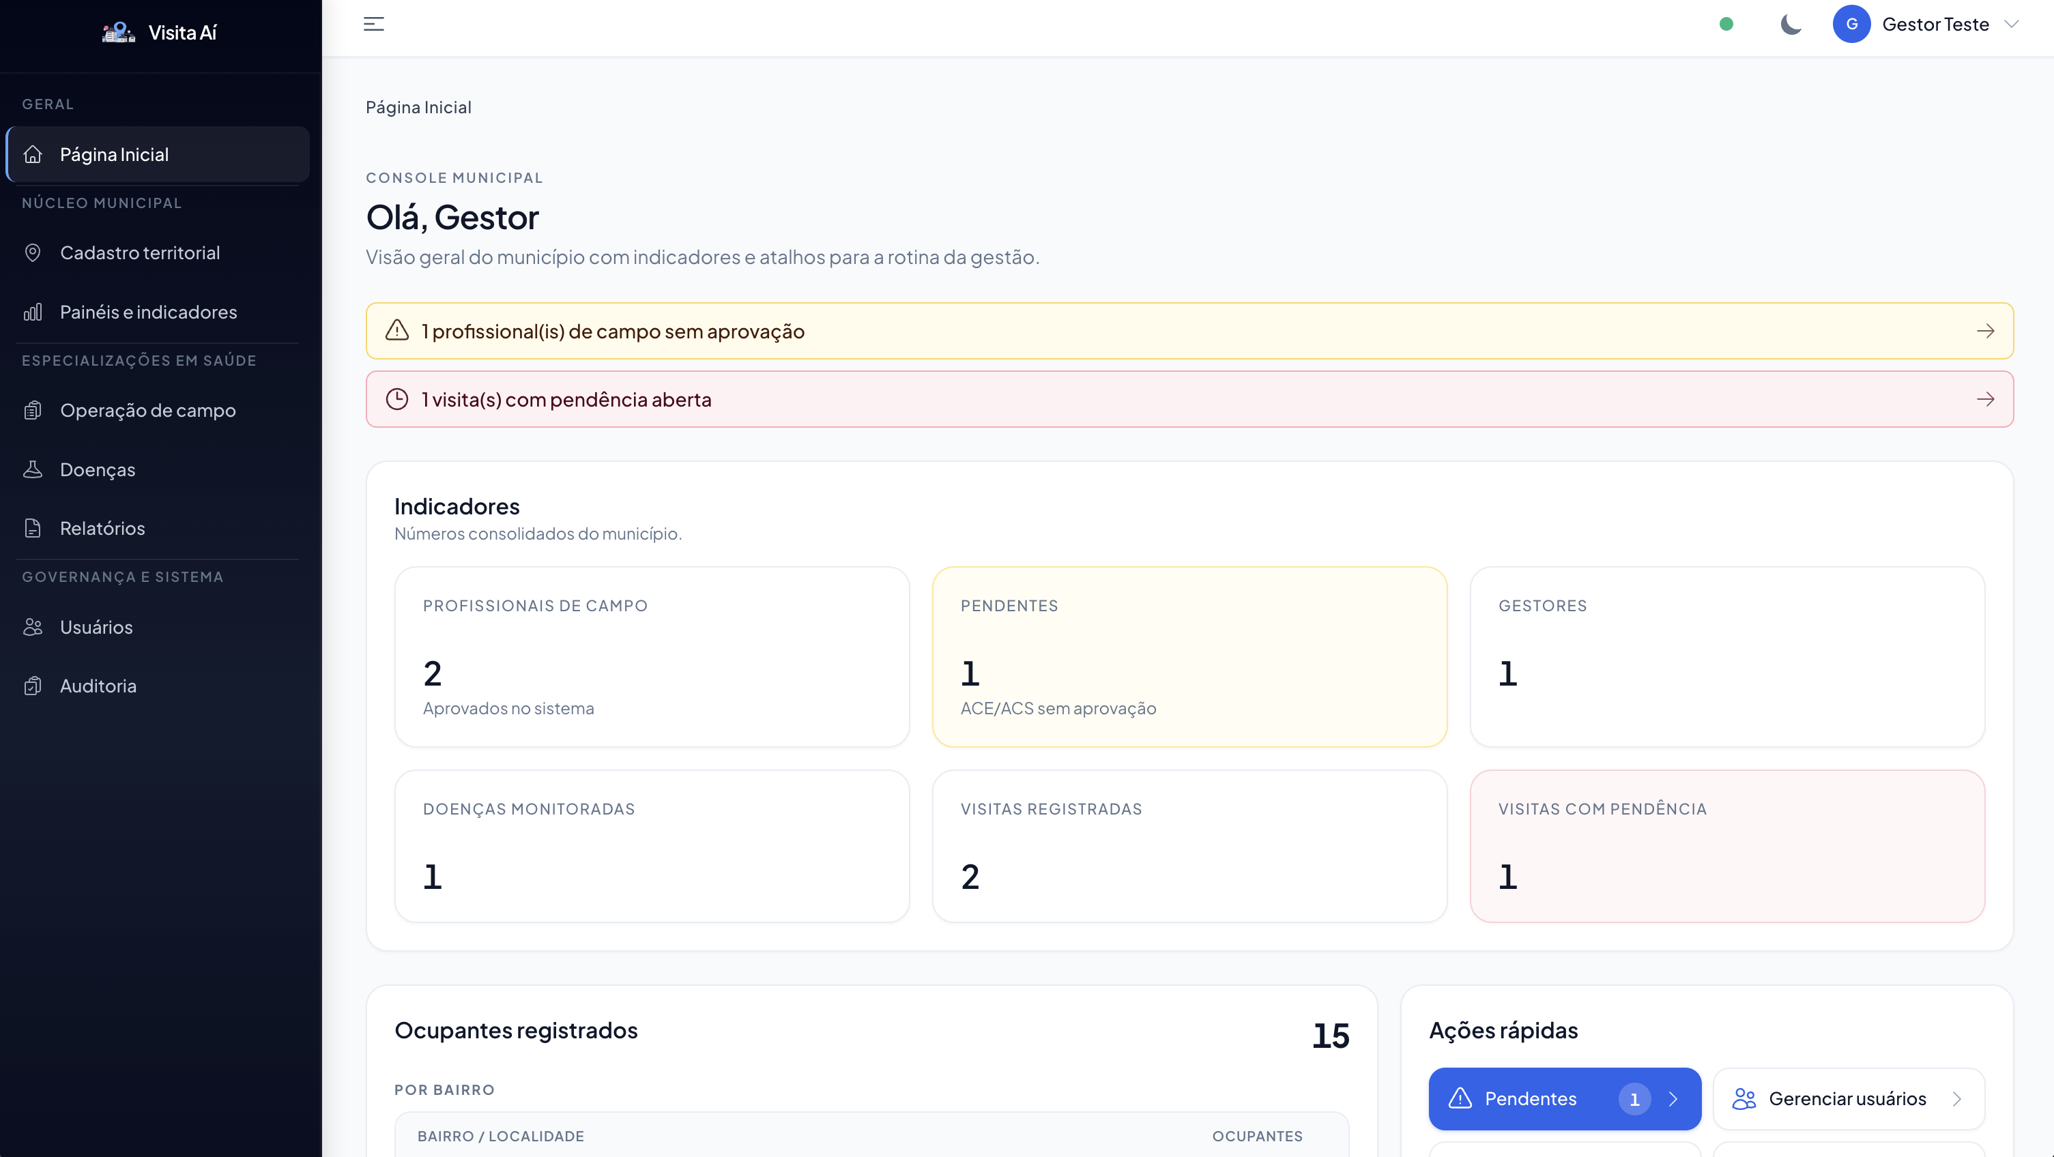Follow the arrow on the profissional sem aprovação alert
The image size is (2054, 1157).
click(x=1986, y=331)
